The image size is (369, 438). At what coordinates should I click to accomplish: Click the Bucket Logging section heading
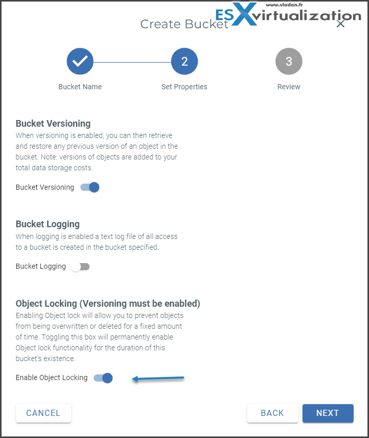pos(48,224)
